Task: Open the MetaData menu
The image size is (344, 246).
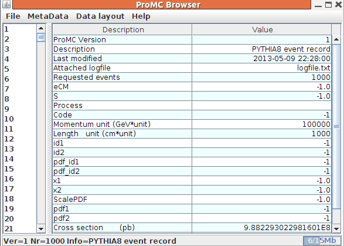Action: pyautogui.click(x=48, y=16)
